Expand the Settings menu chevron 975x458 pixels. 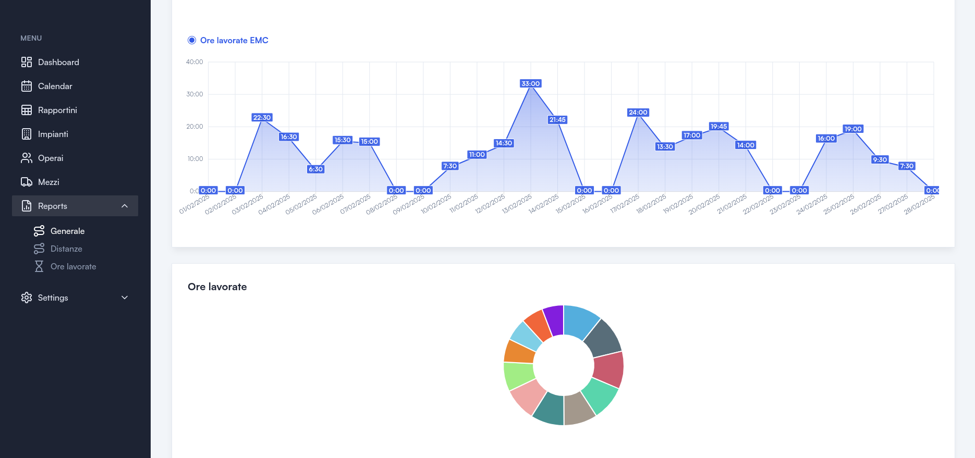tap(125, 298)
